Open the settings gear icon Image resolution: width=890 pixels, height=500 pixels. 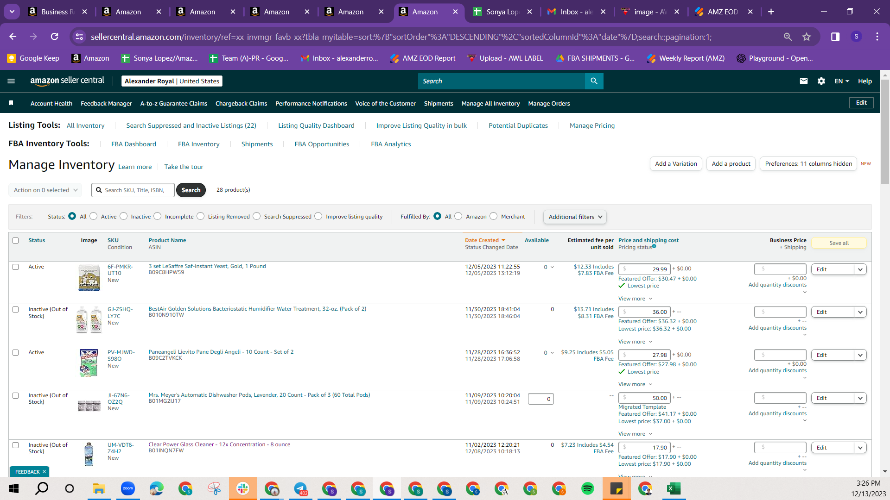pyautogui.click(x=821, y=81)
